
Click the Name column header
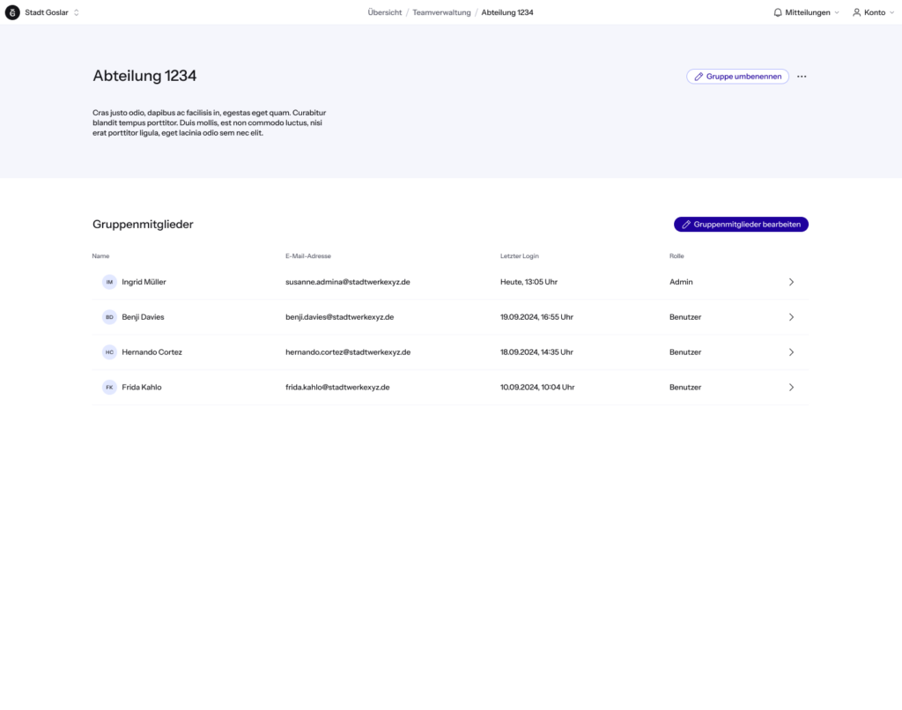pyautogui.click(x=100, y=256)
